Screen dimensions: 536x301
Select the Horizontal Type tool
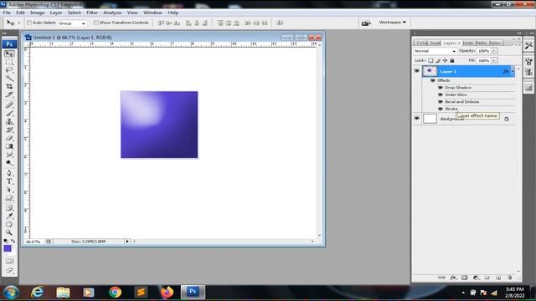coord(9,181)
